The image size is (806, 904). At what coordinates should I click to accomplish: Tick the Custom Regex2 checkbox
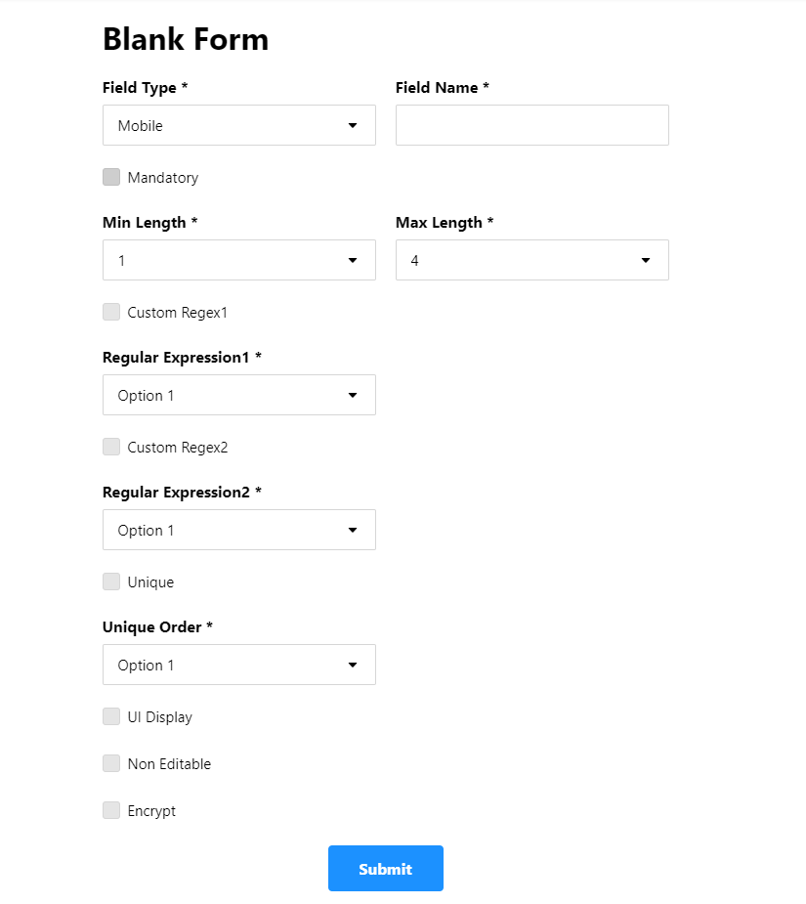111,447
